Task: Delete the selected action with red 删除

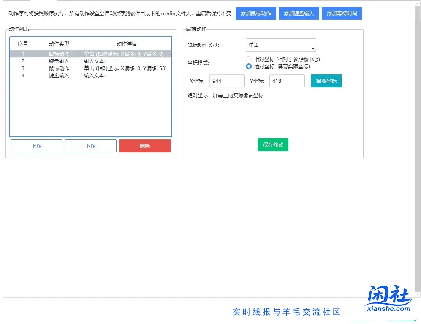Action: point(145,146)
